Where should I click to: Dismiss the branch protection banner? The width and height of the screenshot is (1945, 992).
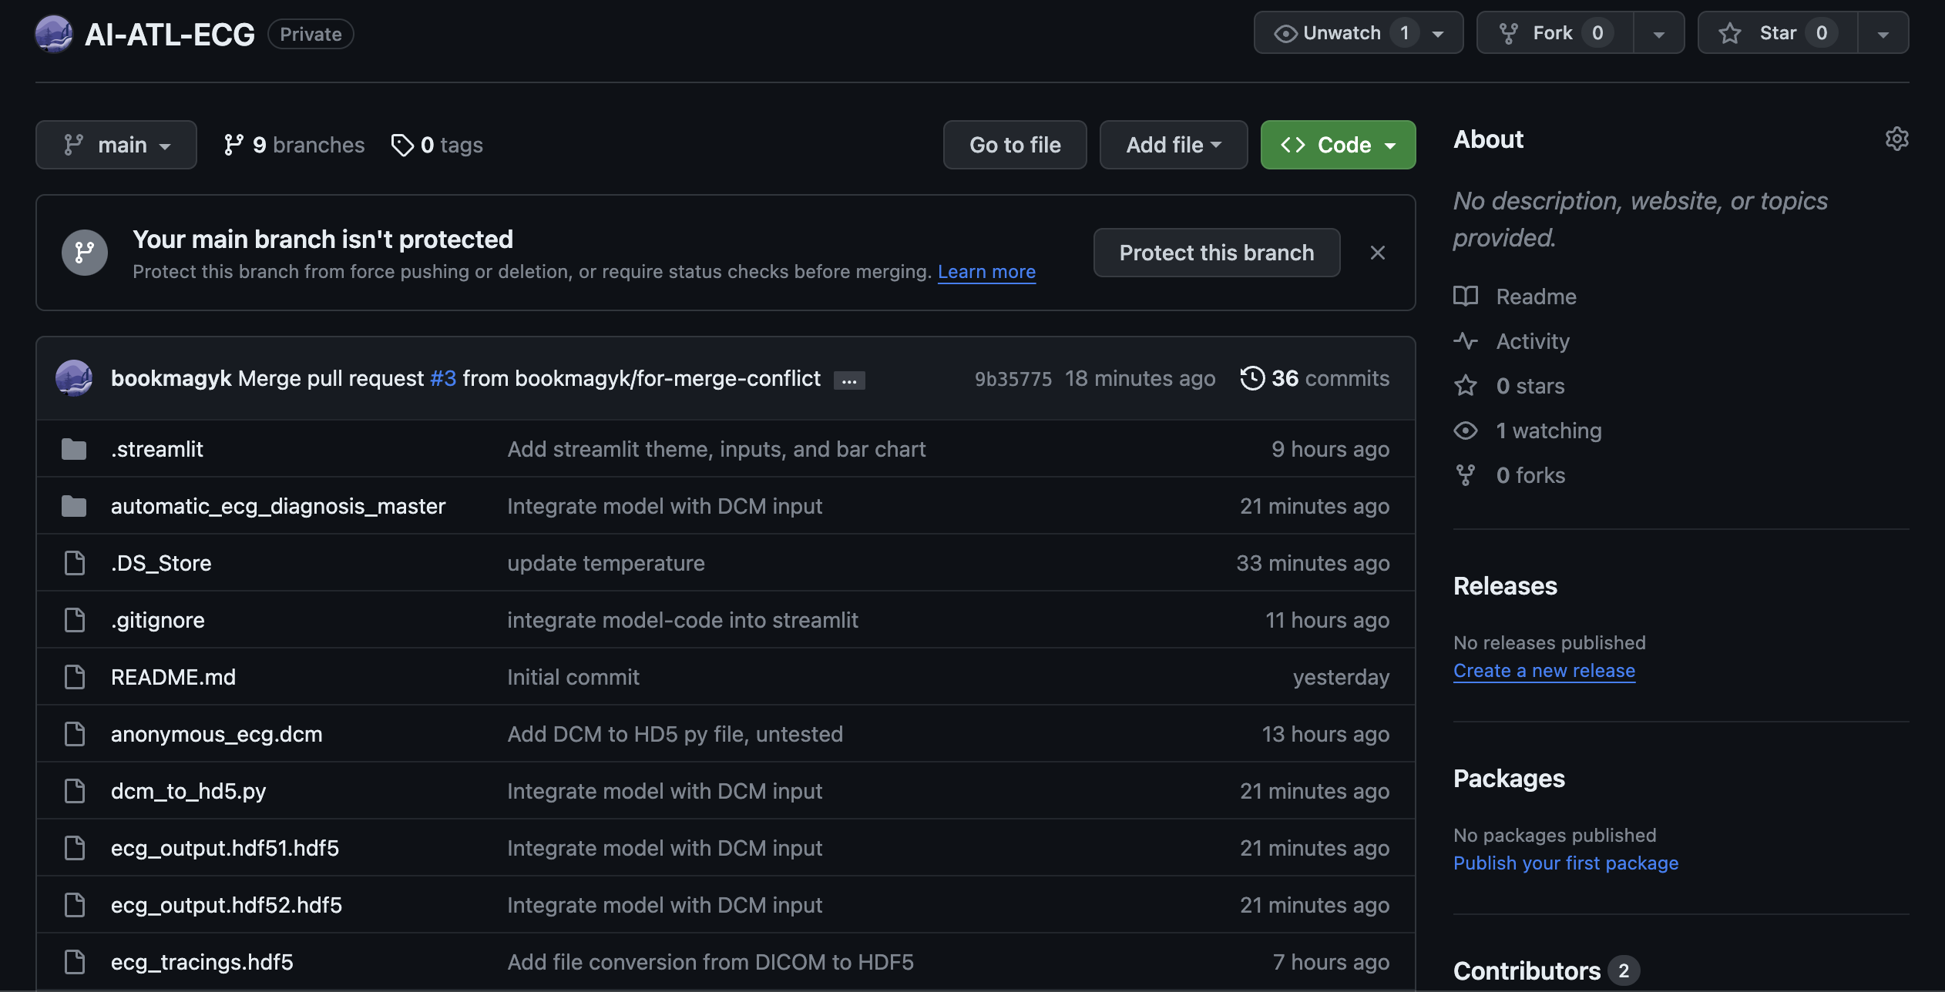click(1378, 253)
